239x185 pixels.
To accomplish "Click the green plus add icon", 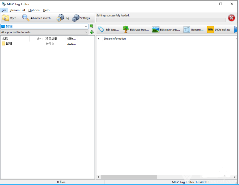I will (92, 32).
